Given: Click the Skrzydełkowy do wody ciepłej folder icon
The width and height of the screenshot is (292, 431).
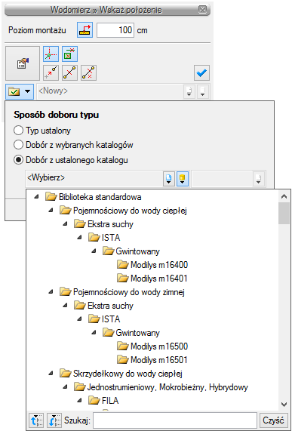Looking at the screenshot, I should click(66, 374).
